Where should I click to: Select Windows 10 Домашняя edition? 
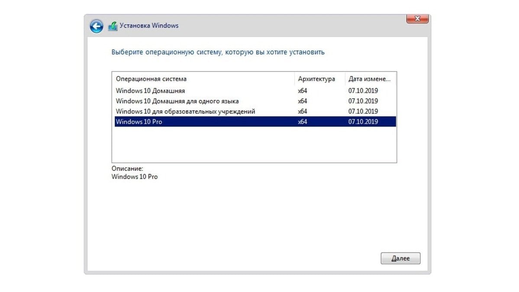[x=255, y=90]
